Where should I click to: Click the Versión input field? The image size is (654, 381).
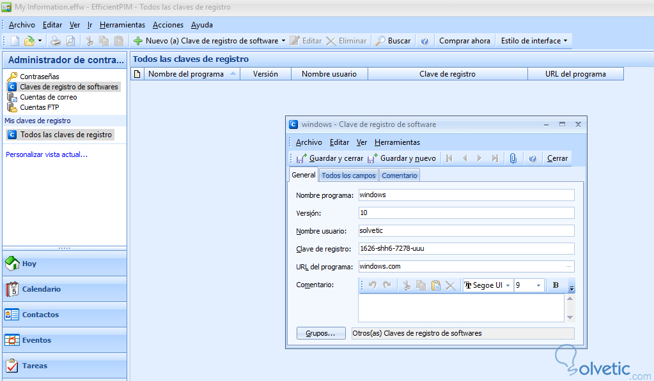point(466,213)
